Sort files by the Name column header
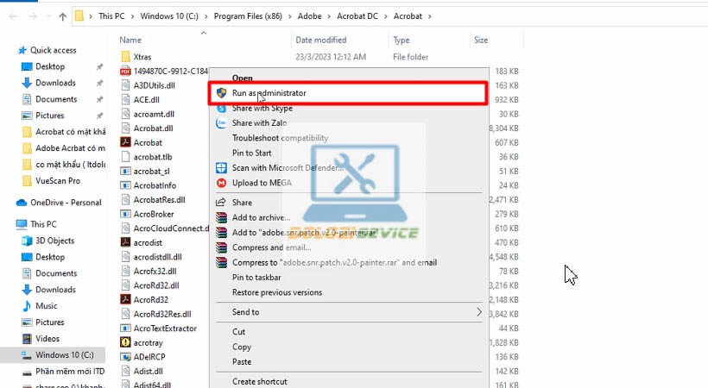Image resolution: width=708 pixels, height=388 pixels. point(130,41)
